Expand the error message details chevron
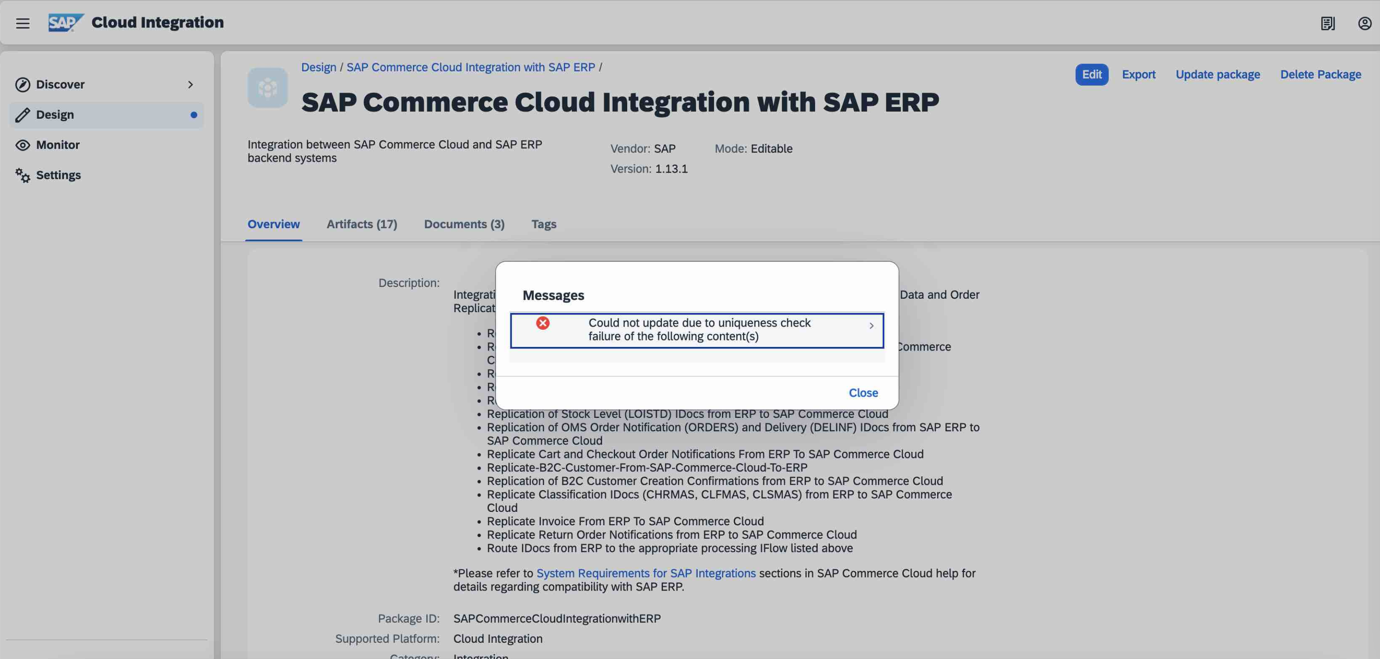 (x=872, y=326)
